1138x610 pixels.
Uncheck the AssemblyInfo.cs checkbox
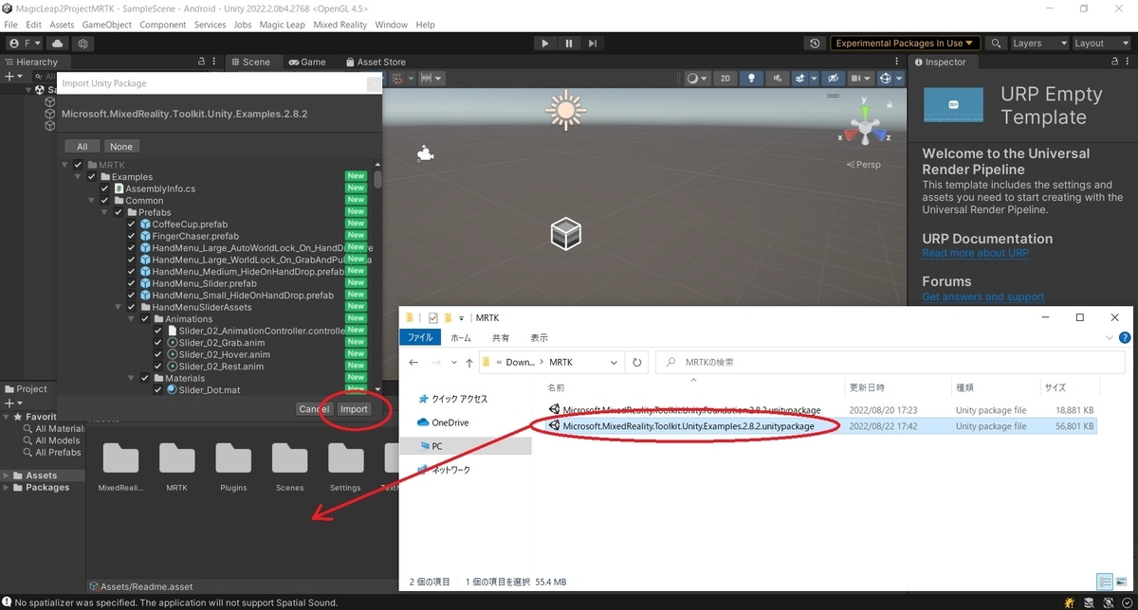pyautogui.click(x=105, y=188)
